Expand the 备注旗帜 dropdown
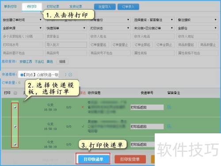Image resolution: width=221 pixels, height=166 pixels. pos(197,20)
